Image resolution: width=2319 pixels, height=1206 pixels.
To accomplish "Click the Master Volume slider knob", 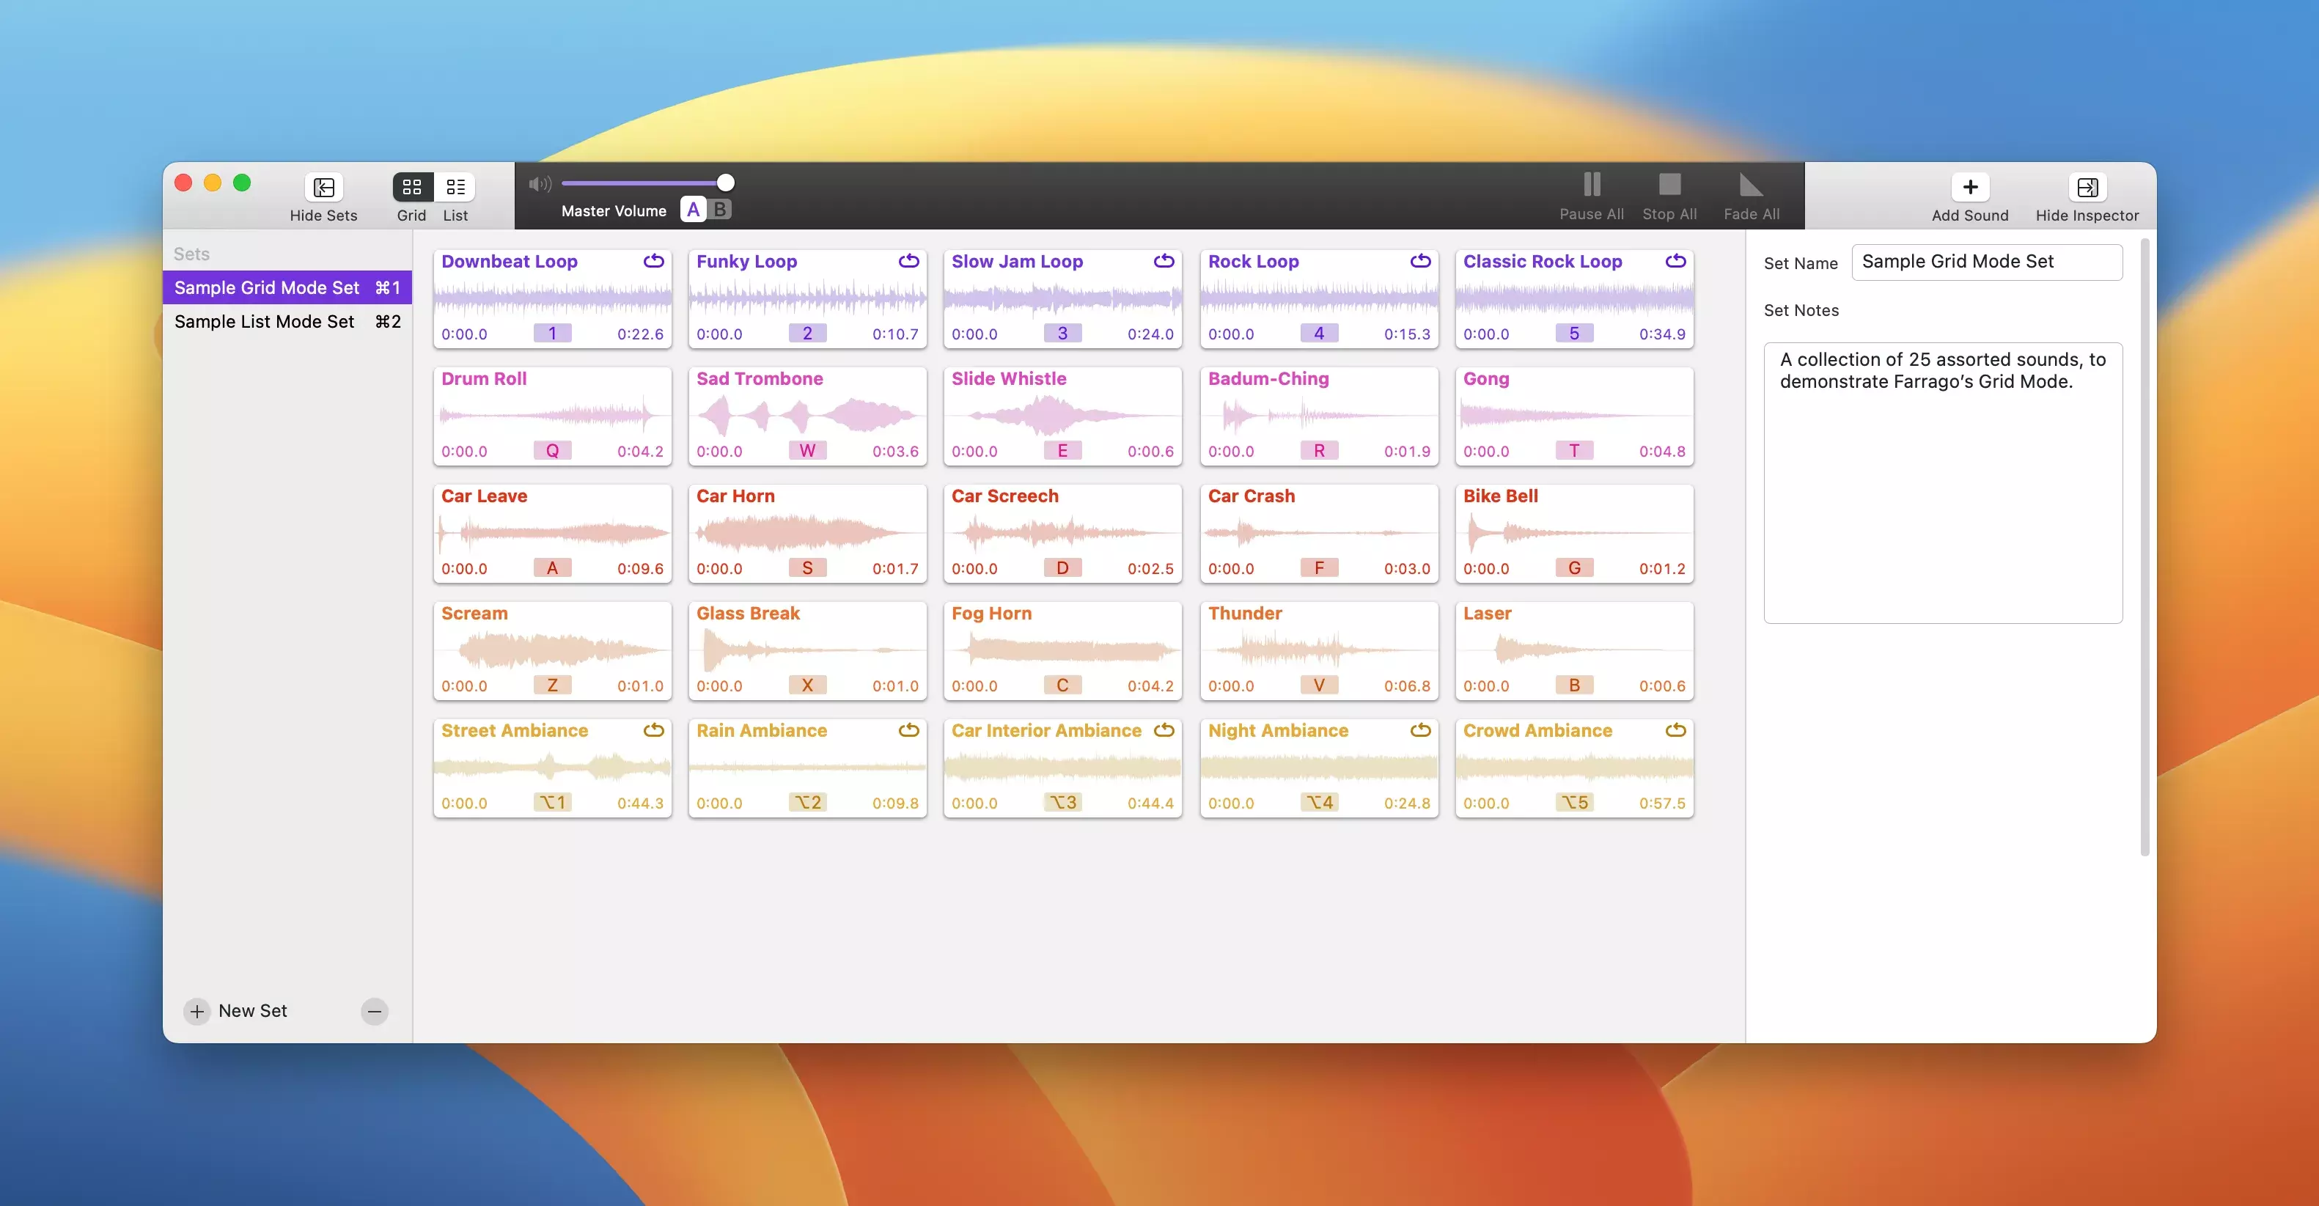I will tap(724, 183).
